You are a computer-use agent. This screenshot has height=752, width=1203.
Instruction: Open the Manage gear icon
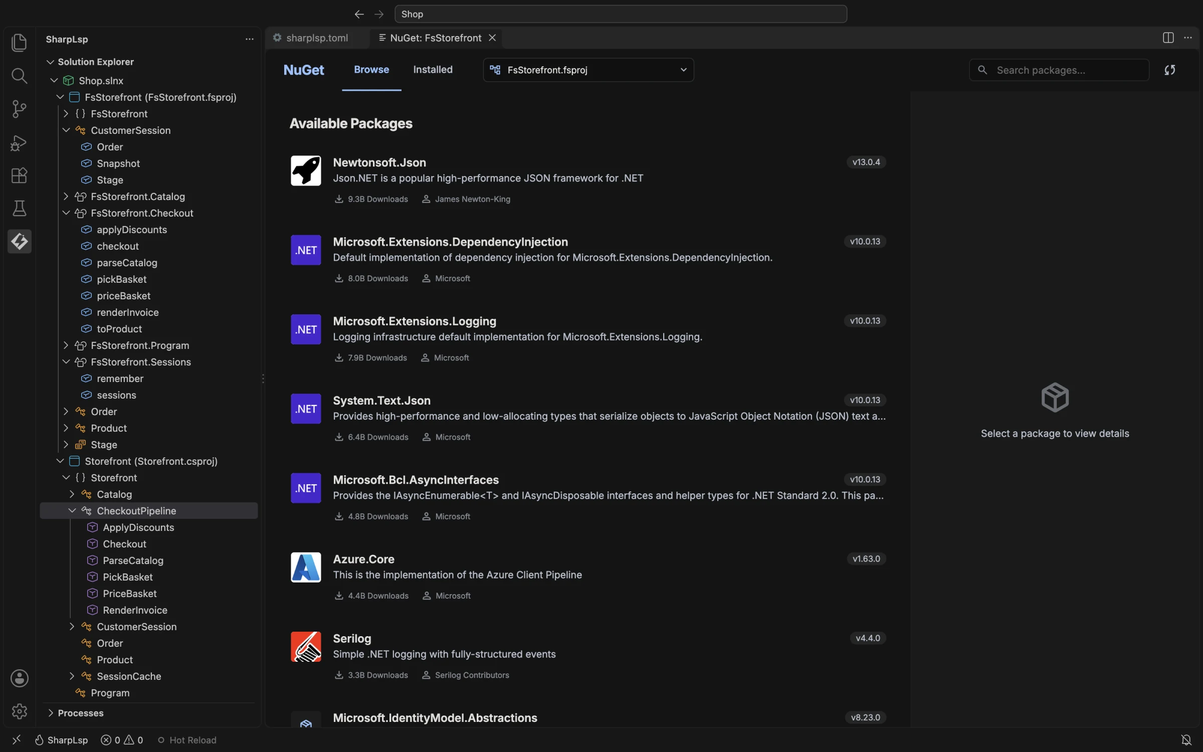click(19, 711)
